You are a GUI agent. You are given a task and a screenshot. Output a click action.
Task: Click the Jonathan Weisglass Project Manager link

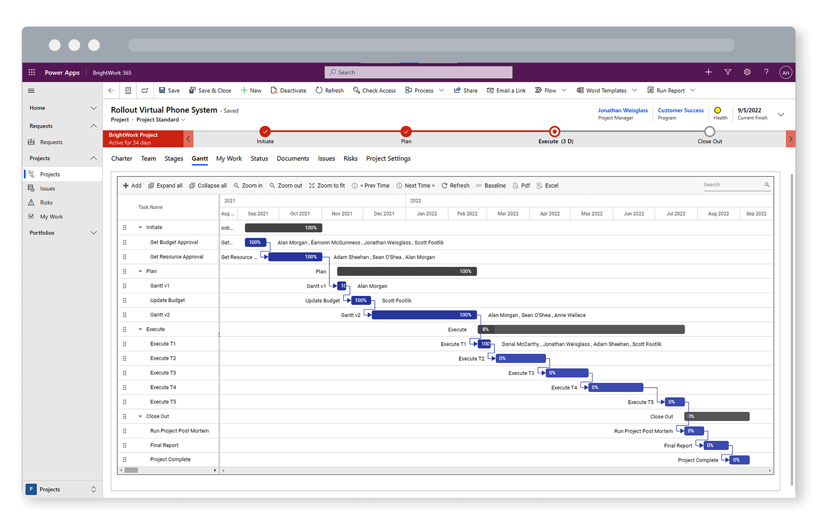(622, 110)
